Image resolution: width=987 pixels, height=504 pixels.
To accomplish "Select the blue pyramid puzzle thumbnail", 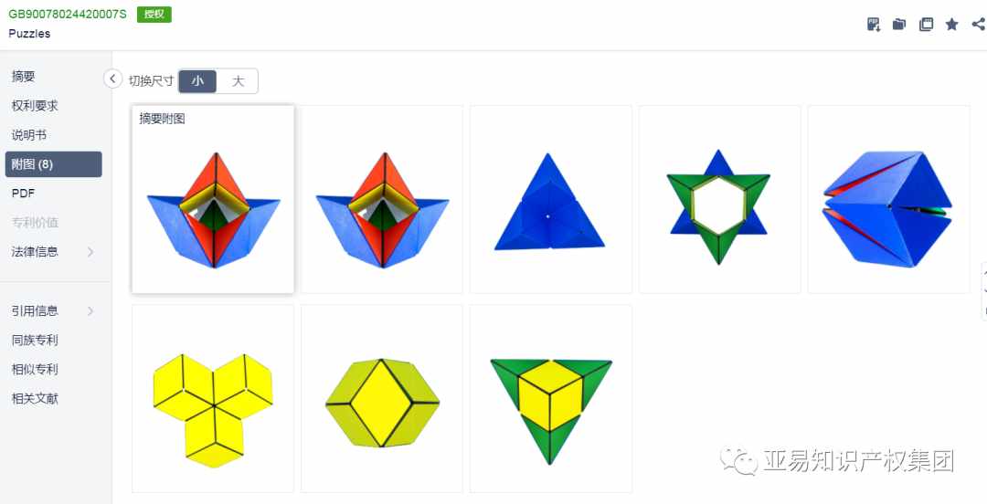I will coord(551,199).
